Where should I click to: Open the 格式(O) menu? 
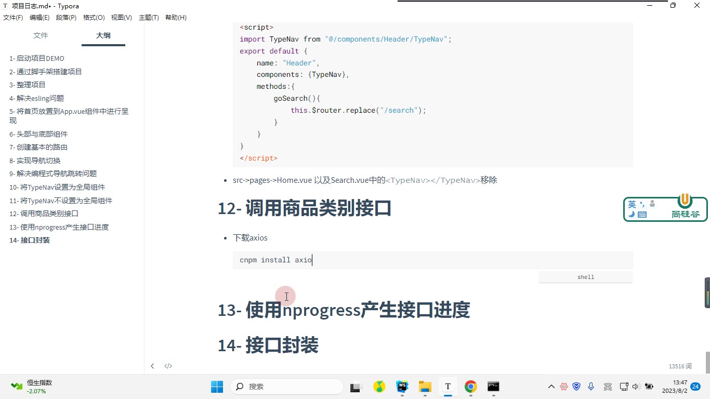click(x=94, y=18)
